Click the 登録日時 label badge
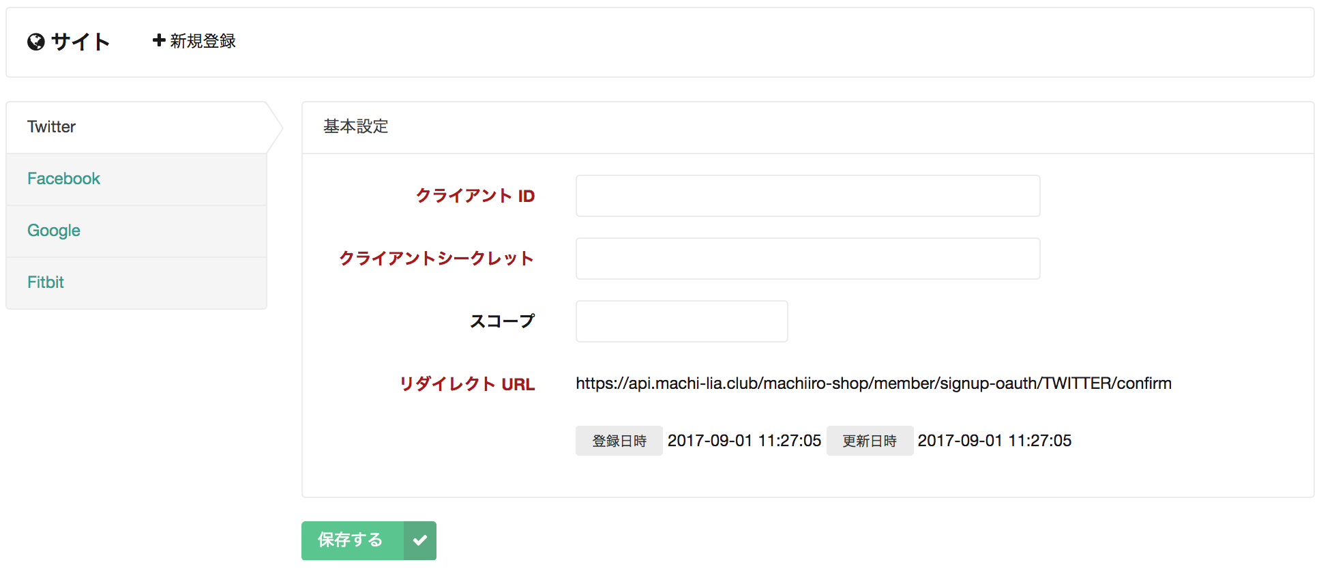 (619, 441)
